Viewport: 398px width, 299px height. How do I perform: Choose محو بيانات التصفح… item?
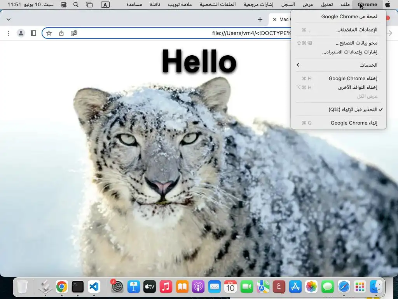coord(339,43)
